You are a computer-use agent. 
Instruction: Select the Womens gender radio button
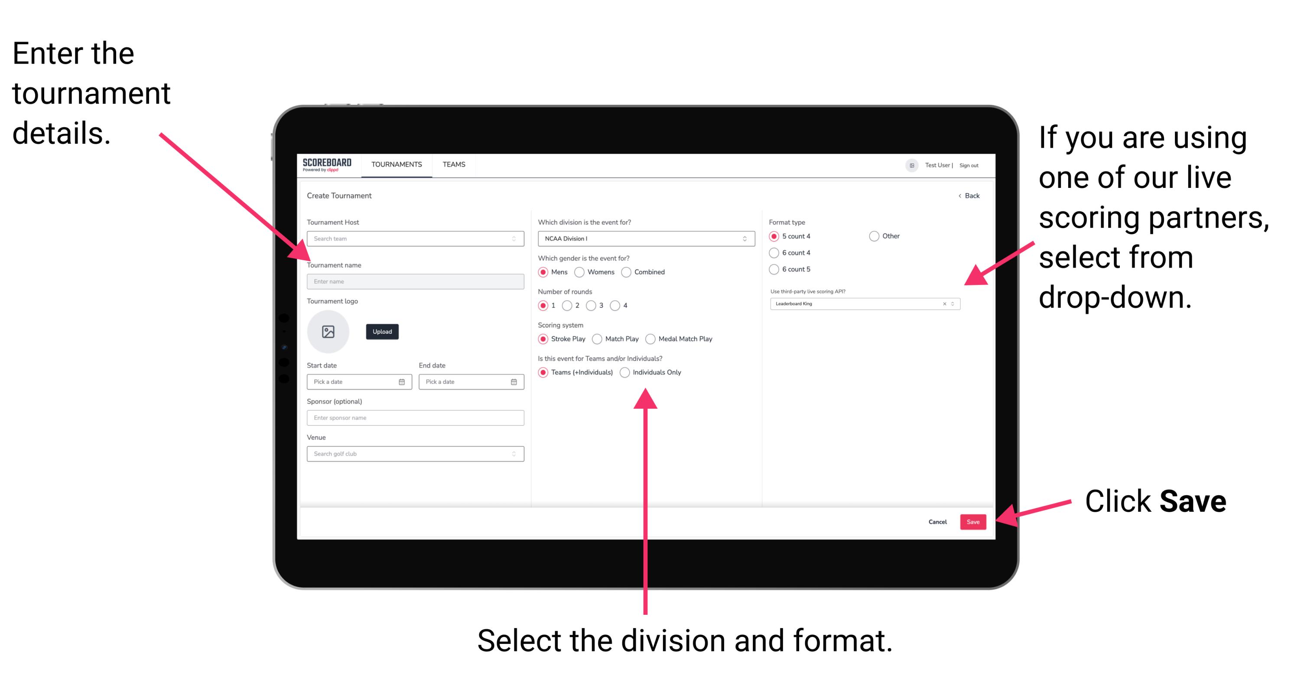tap(580, 272)
